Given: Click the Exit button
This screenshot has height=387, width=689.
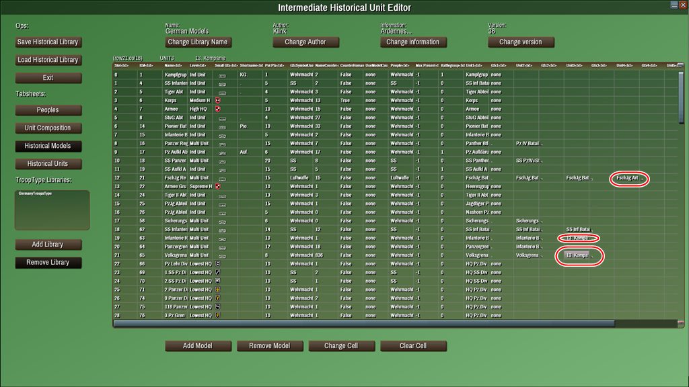Looking at the screenshot, I should click(48, 78).
